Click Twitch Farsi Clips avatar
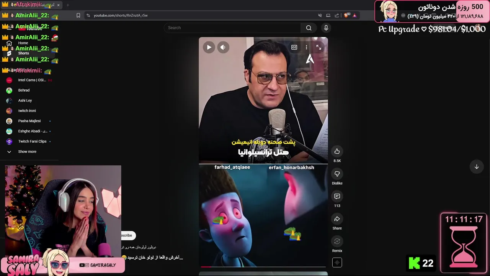Viewport: 490px width, 276px height. coord(9,141)
